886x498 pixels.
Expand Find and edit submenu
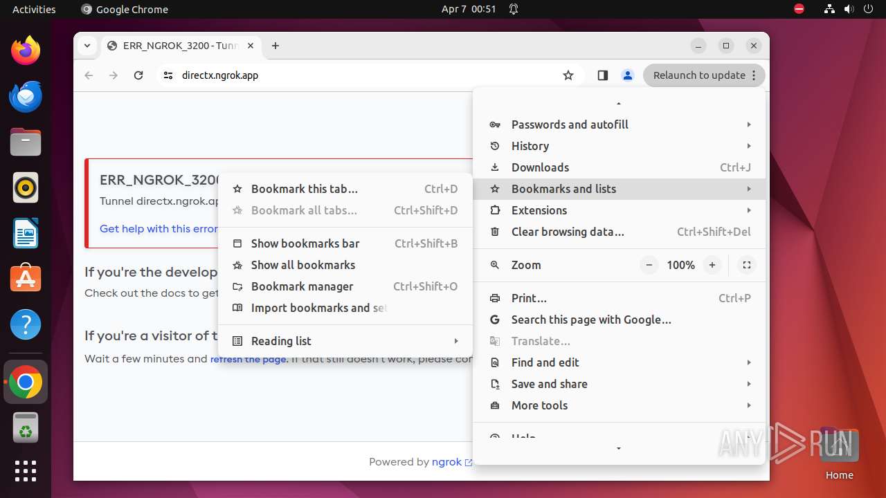[749, 362]
